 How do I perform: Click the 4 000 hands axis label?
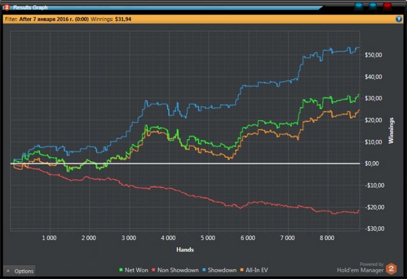(x=168, y=238)
